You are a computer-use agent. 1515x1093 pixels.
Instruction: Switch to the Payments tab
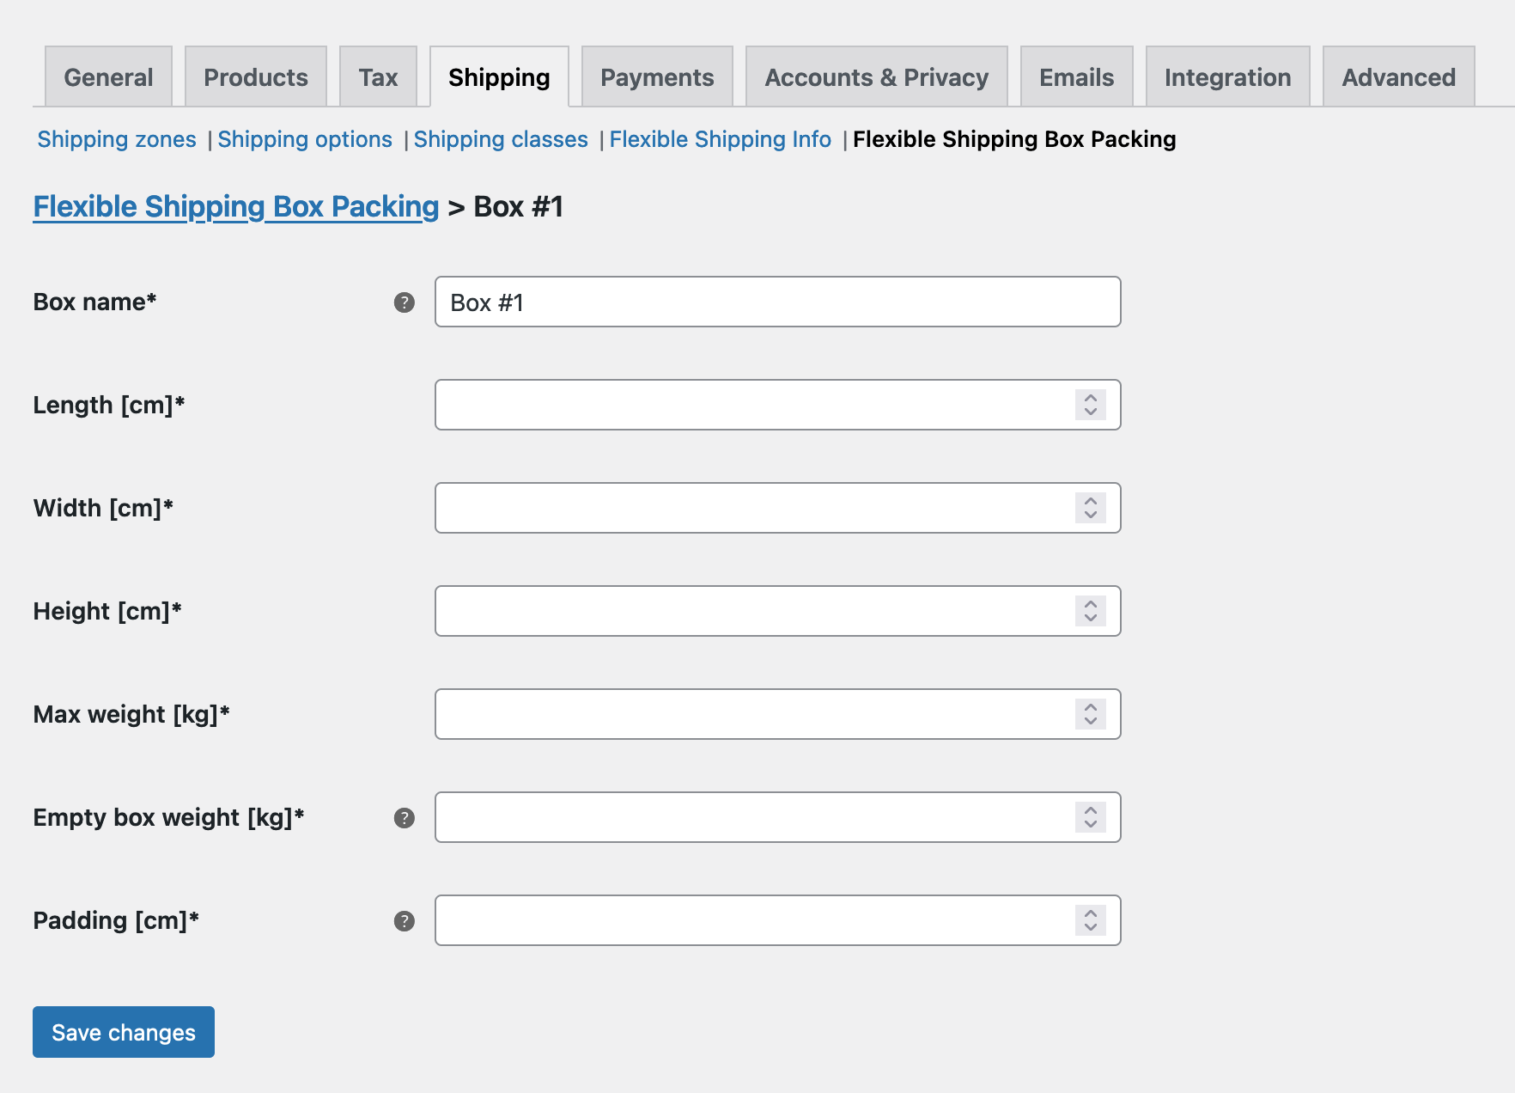click(x=656, y=76)
